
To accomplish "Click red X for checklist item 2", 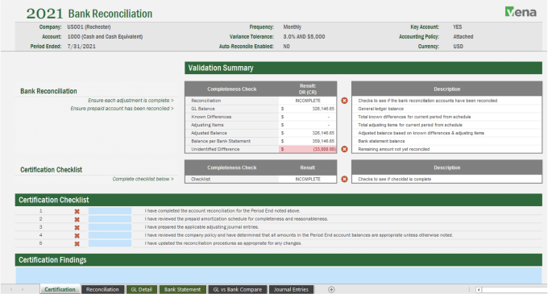I will pyautogui.click(x=77, y=219).
